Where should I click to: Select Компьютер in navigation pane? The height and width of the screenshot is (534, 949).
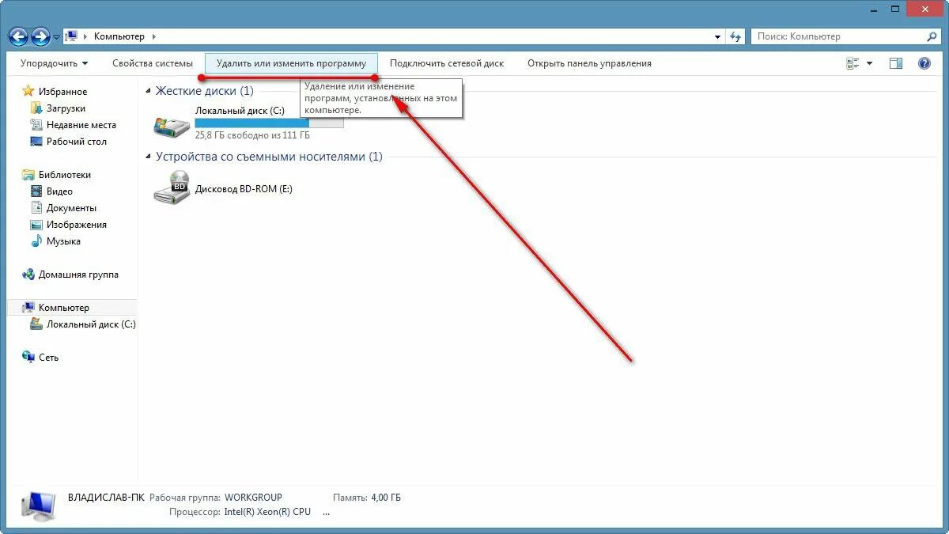pos(64,308)
